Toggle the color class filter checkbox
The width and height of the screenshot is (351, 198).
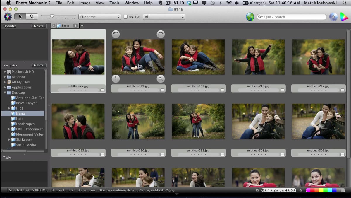pyautogui.click(x=301, y=190)
